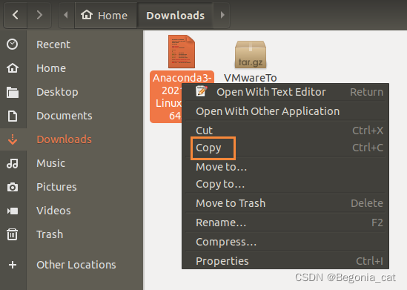The width and height of the screenshot is (407, 290).
Task: Click the Trash bin icon in sidebar
Action: click(13, 234)
